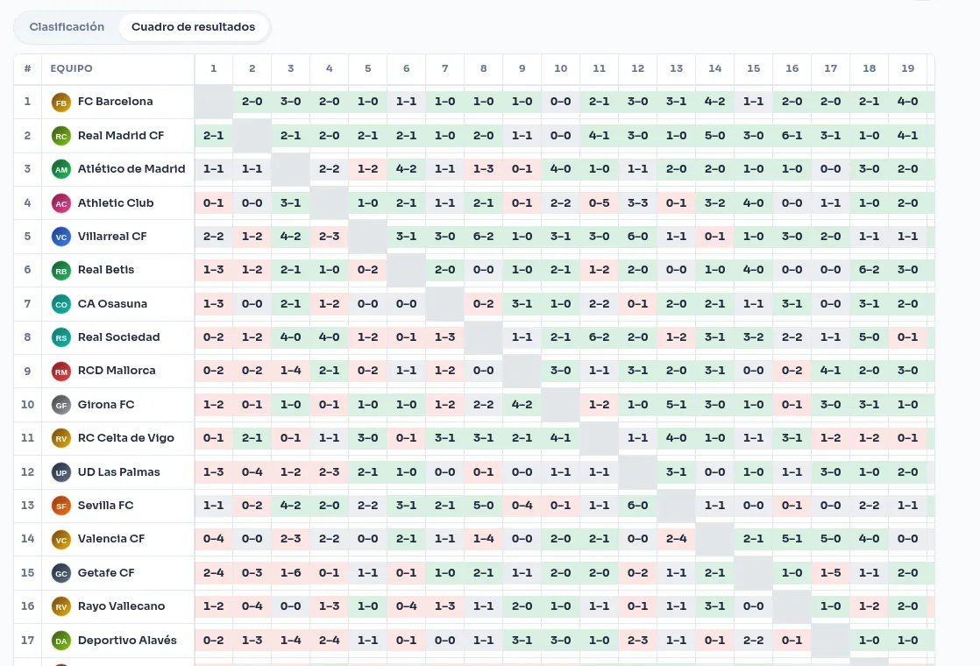
Task: Open the Villarreal CF team name
Action: [x=112, y=236]
